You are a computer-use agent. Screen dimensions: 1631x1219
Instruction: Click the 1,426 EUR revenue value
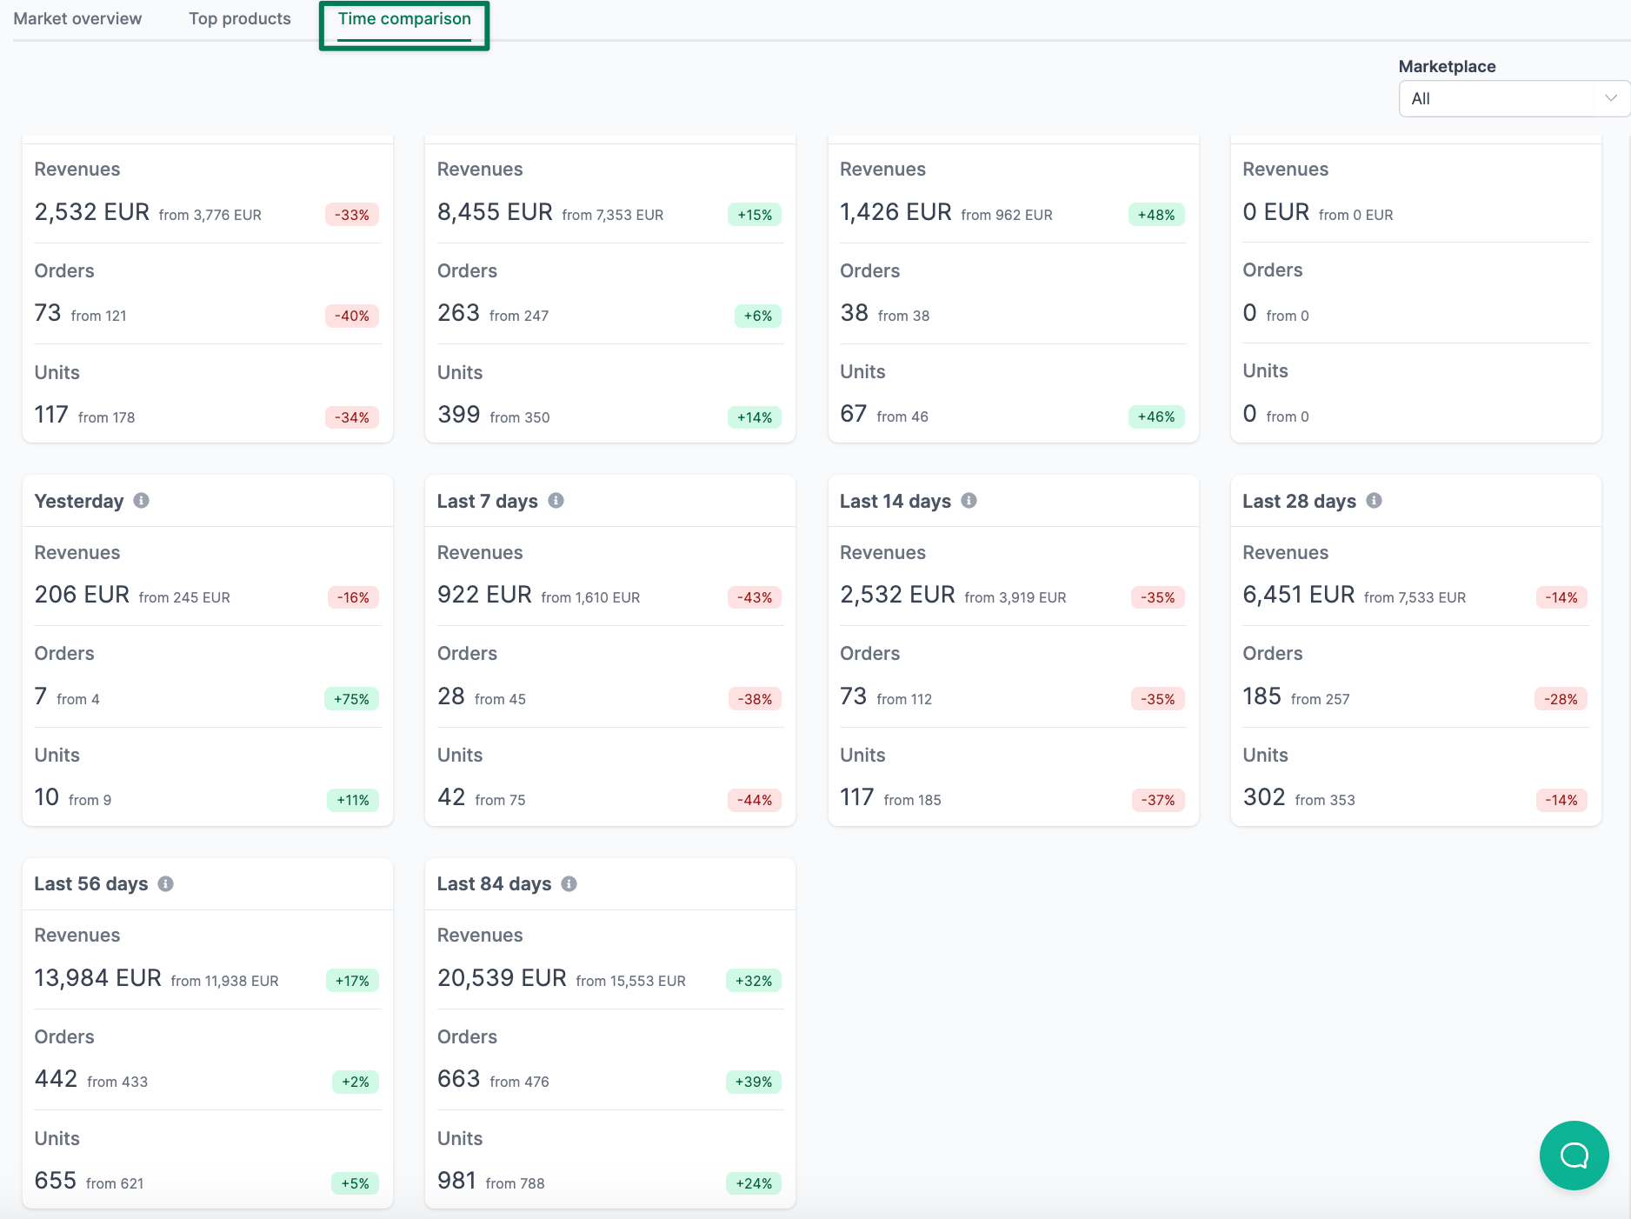[x=895, y=212]
